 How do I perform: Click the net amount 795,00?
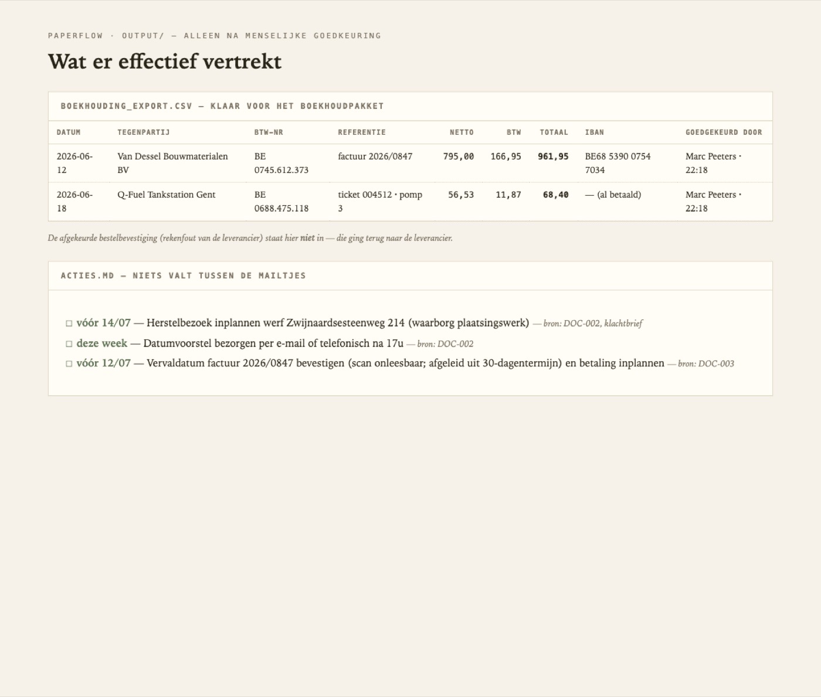pos(458,157)
